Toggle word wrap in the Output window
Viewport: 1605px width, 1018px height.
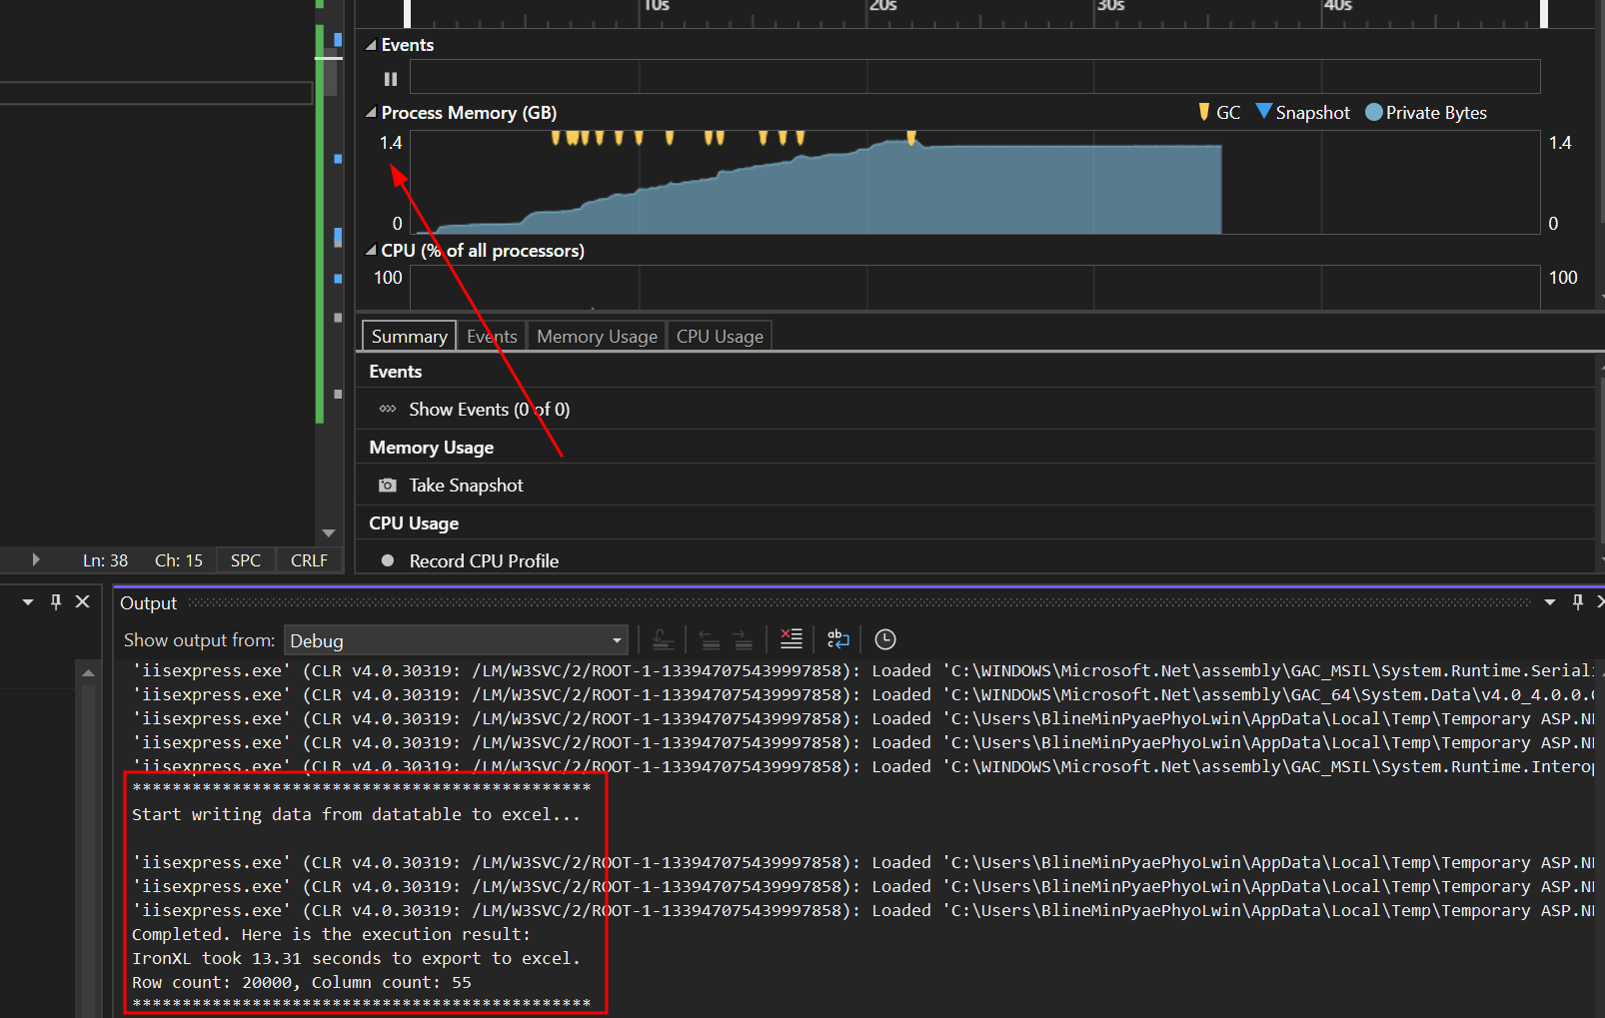pyautogui.click(x=838, y=639)
